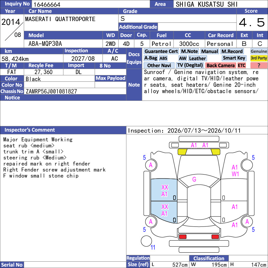Click the Manual document badge
Screen dimensions: 268x268
click(x=210, y=51)
